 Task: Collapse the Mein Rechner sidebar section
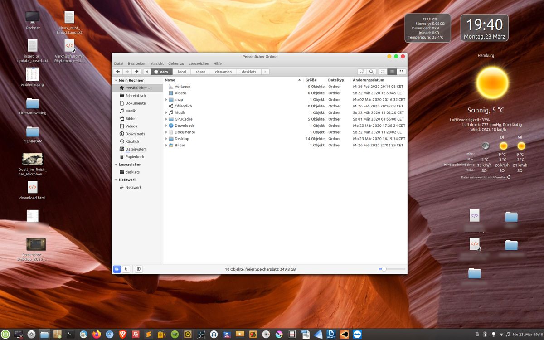pos(116,80)
